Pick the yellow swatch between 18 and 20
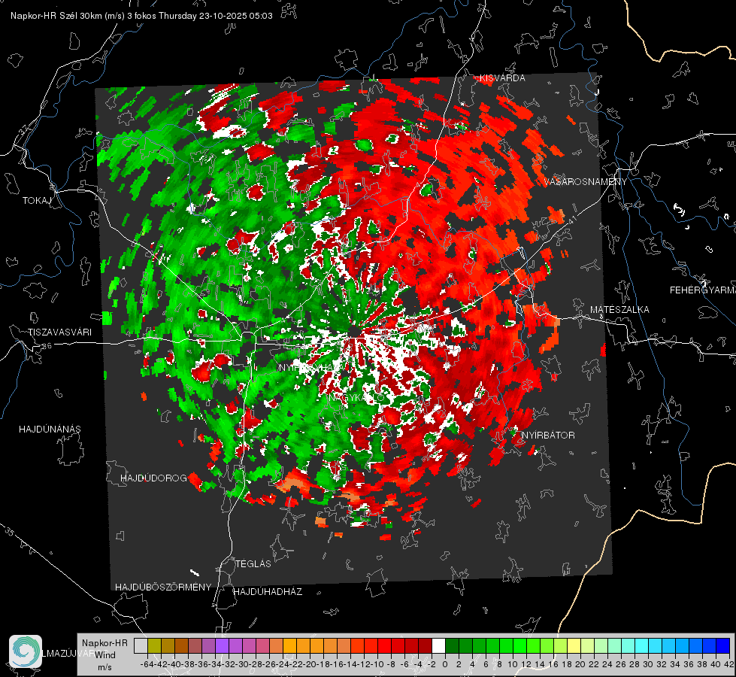The height and width of the screenshot is (677, 736). [x=574, y=645]
